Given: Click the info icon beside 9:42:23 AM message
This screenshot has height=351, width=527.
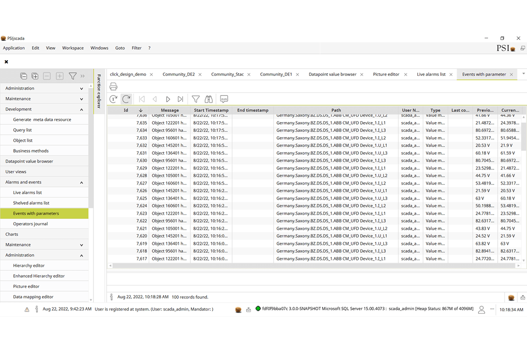Looking at the screenshot, I should [x=37, y=309].
